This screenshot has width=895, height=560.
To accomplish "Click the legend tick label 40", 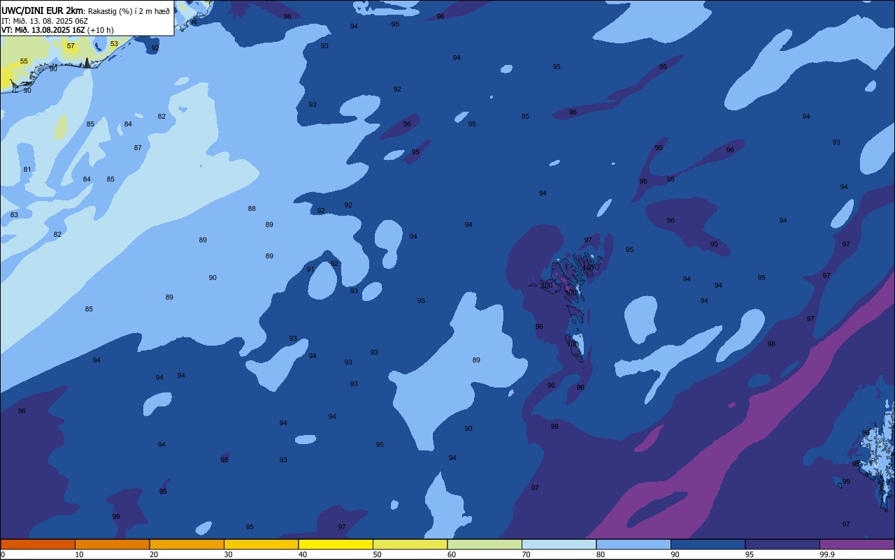I will [x=303, y=554].
